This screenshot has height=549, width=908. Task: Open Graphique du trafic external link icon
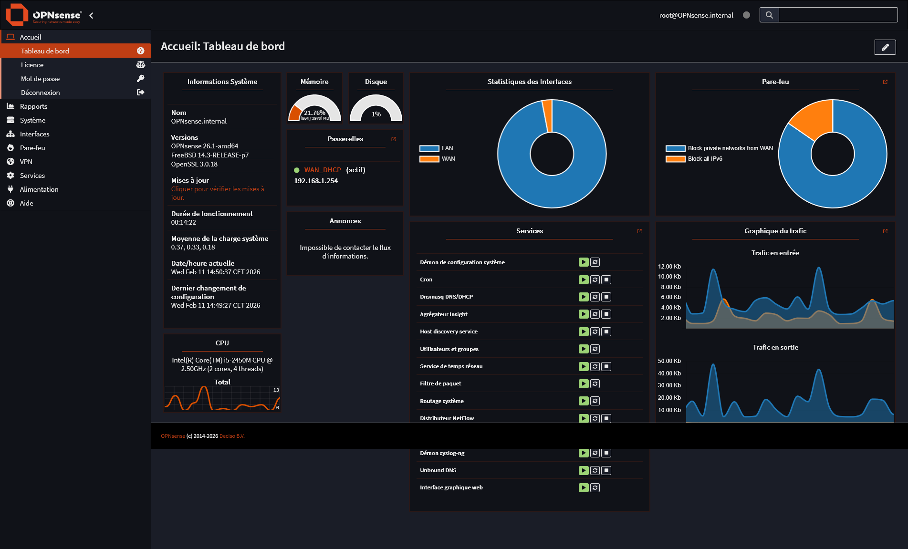[885, 231]
